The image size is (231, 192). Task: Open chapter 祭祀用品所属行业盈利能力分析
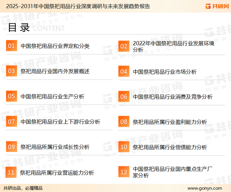tap(170, 122)
